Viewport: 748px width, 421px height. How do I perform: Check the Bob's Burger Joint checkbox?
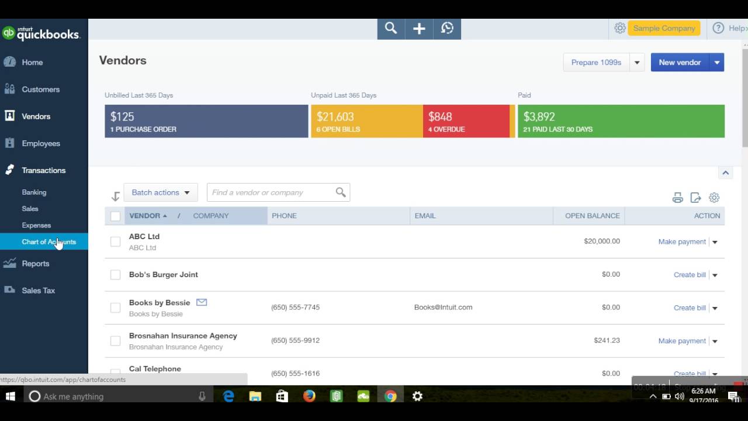[115, 275]
